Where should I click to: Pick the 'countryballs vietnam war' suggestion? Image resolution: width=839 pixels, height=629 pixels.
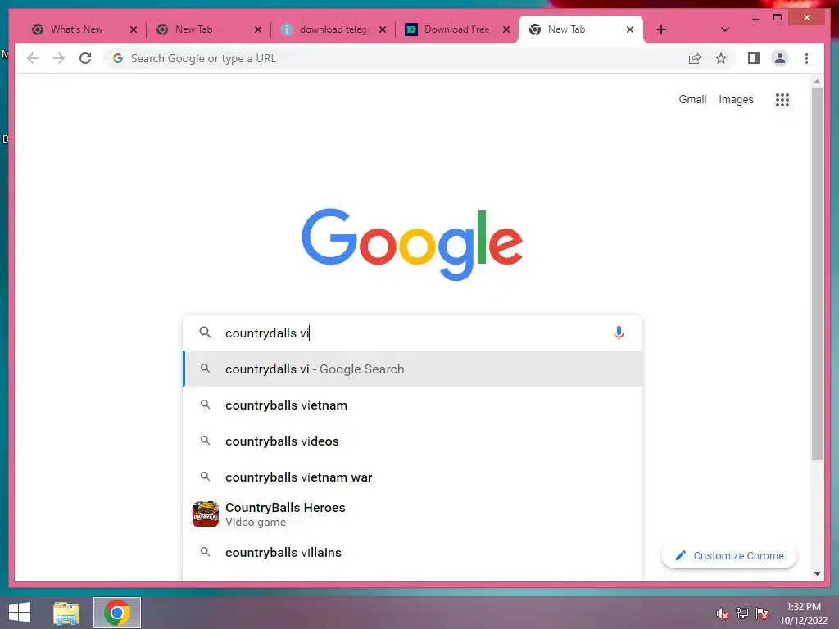click(413, 477)
